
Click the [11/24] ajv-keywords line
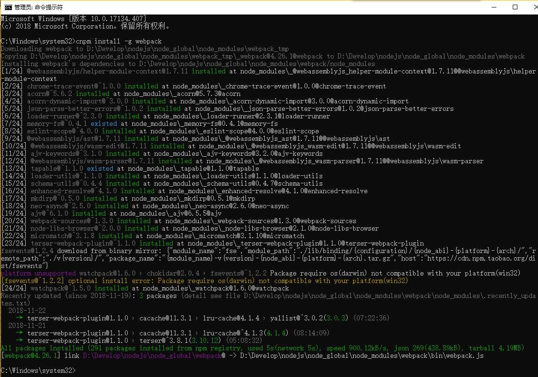[x=162, y=154]
